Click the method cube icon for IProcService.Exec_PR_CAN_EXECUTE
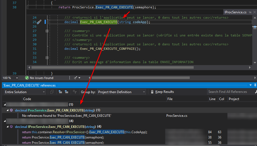The width and height of the screenshot is (257, 146). pos(11,127)
